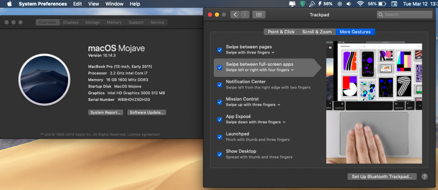The width and height of the screenshot is (438, 190).
Task: Click the Launchpad gesture label
Action: (x=237, y=134)
